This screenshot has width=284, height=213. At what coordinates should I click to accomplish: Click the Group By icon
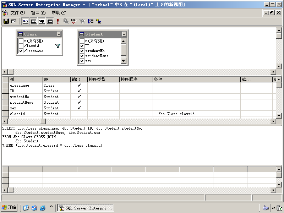click(91, 21)
